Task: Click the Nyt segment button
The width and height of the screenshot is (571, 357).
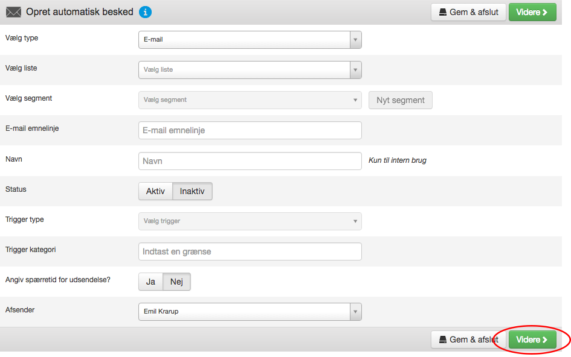Action: pyautogui.click(x=400, y=100)
